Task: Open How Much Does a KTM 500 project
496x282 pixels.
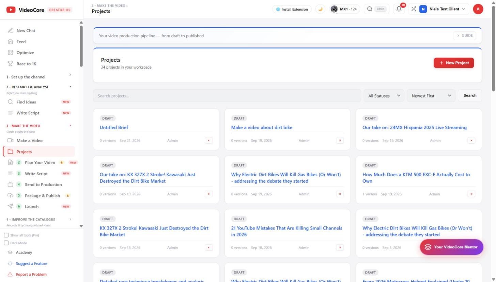Action: point(416,178)
